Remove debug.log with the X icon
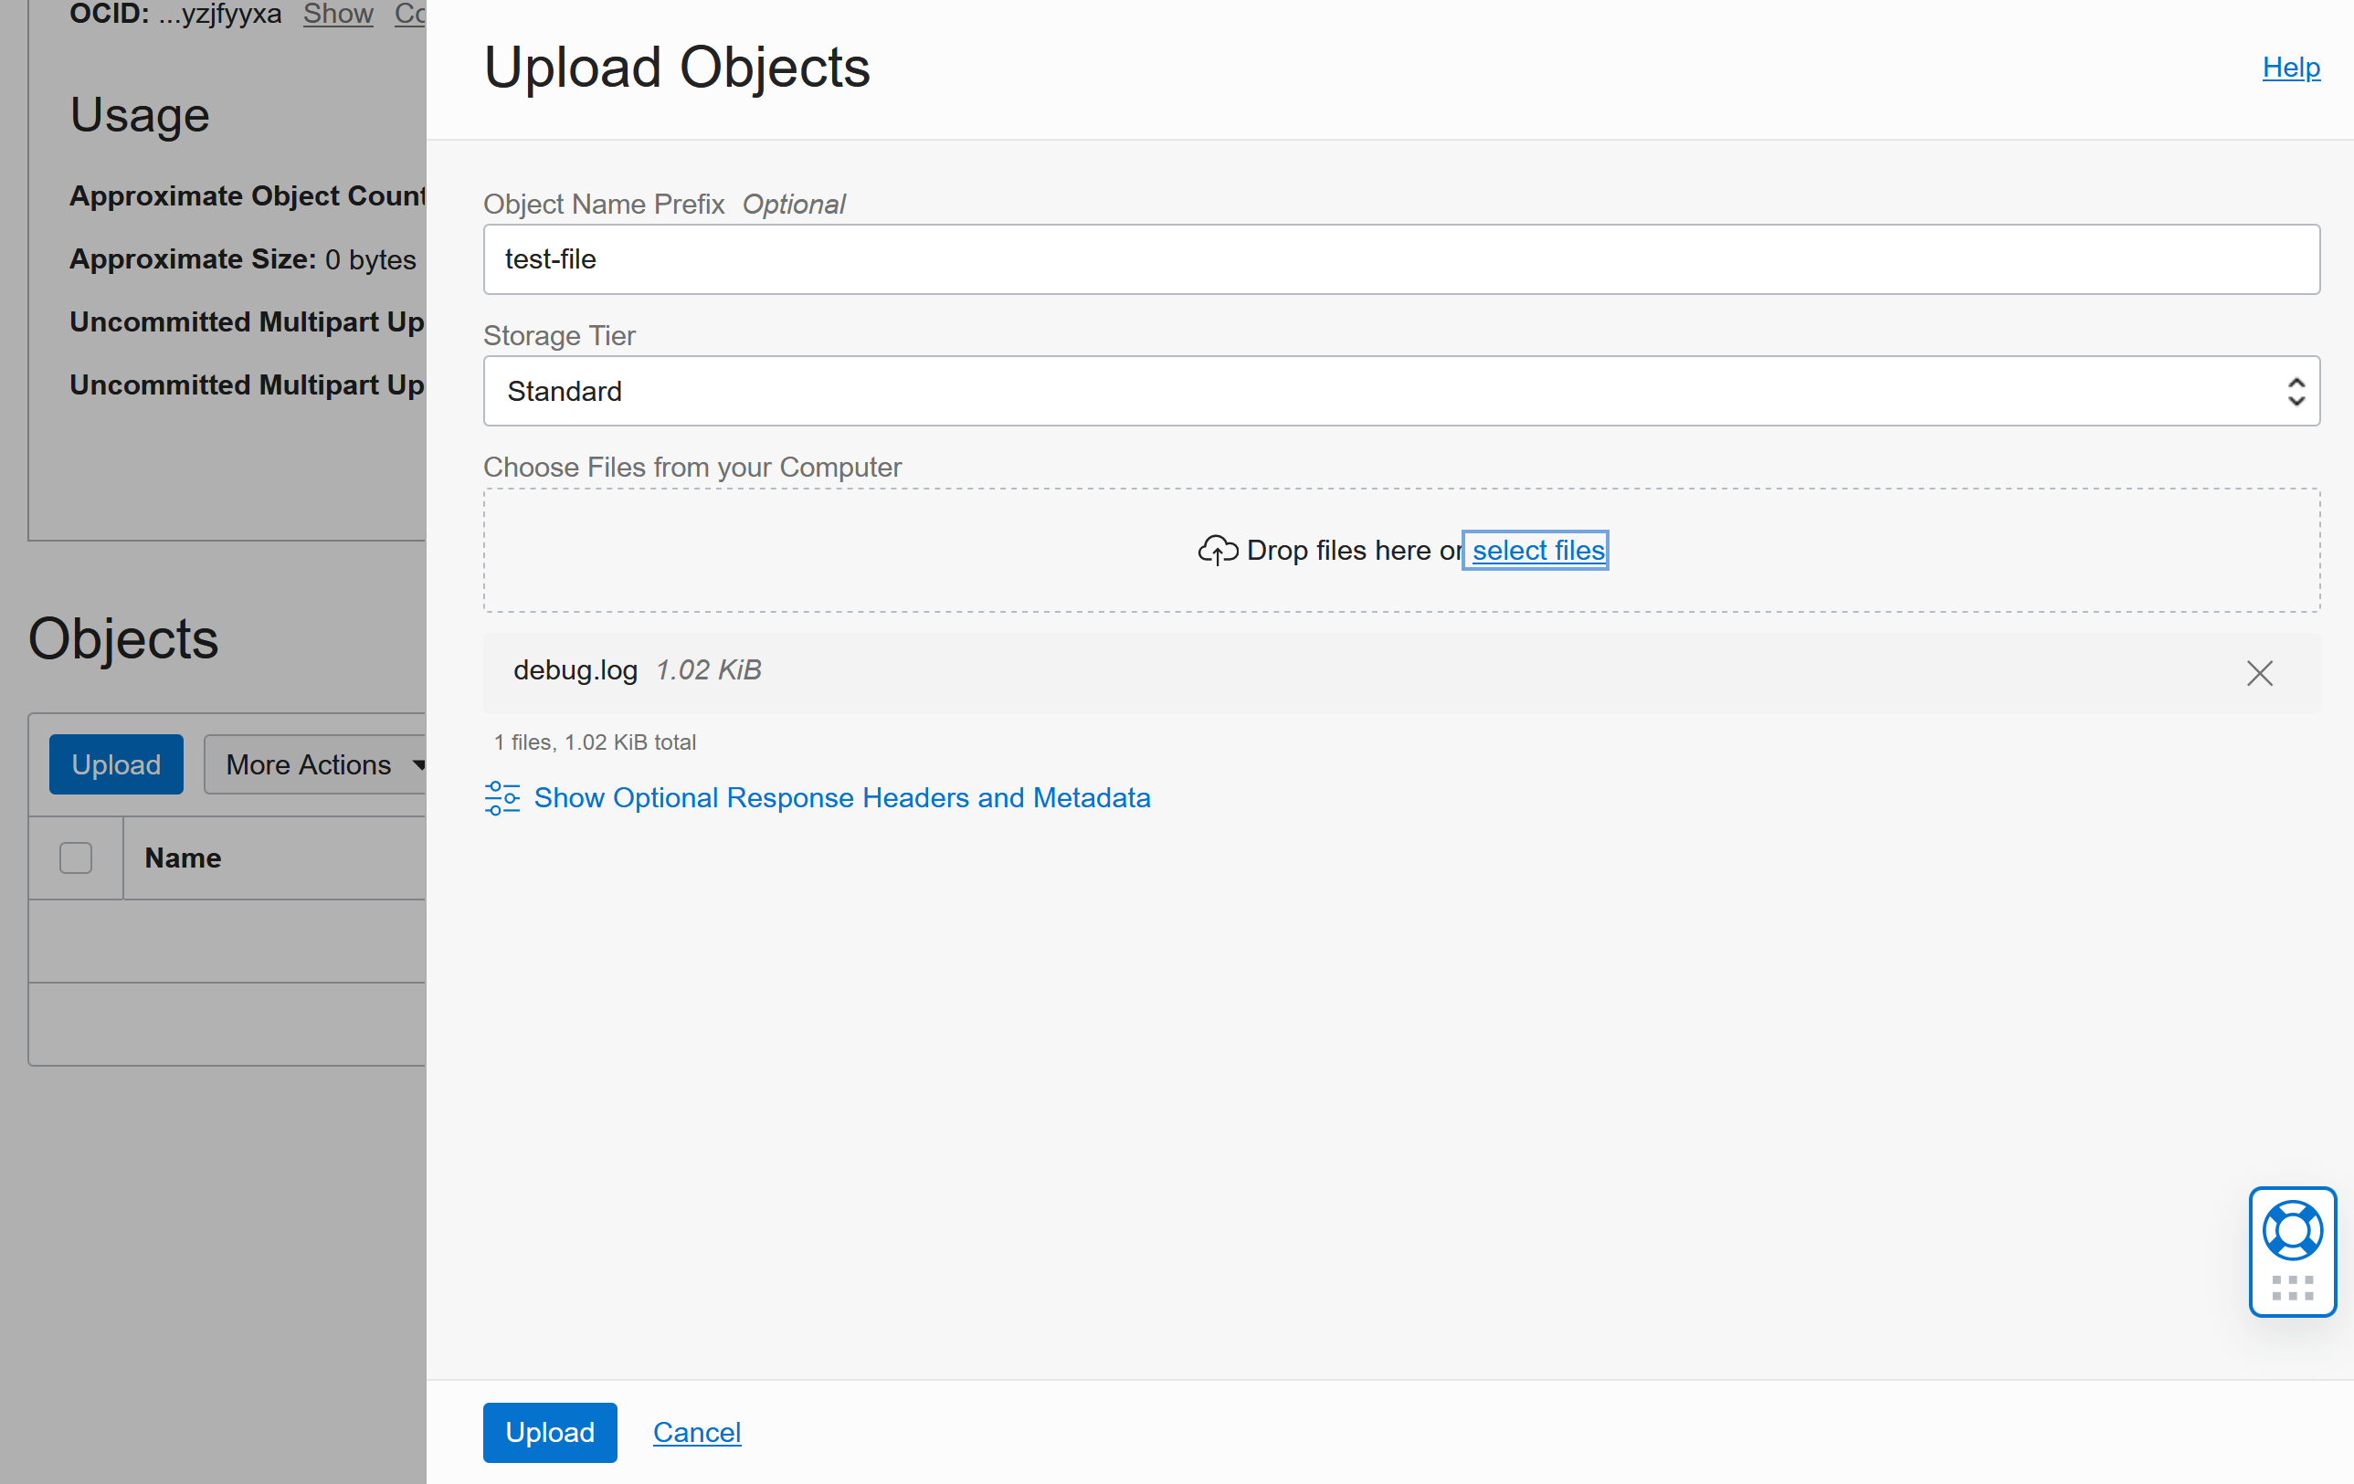This screenshot has height=1484, width=2354. [2259, 672]
